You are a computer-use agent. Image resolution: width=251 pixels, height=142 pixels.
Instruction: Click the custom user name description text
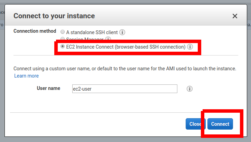[124, 69]
